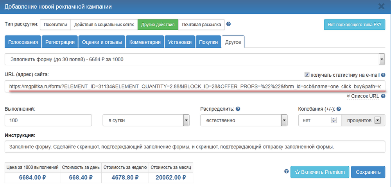Expand the Список URL section
The image size is (391, 187).
[363, 96]
